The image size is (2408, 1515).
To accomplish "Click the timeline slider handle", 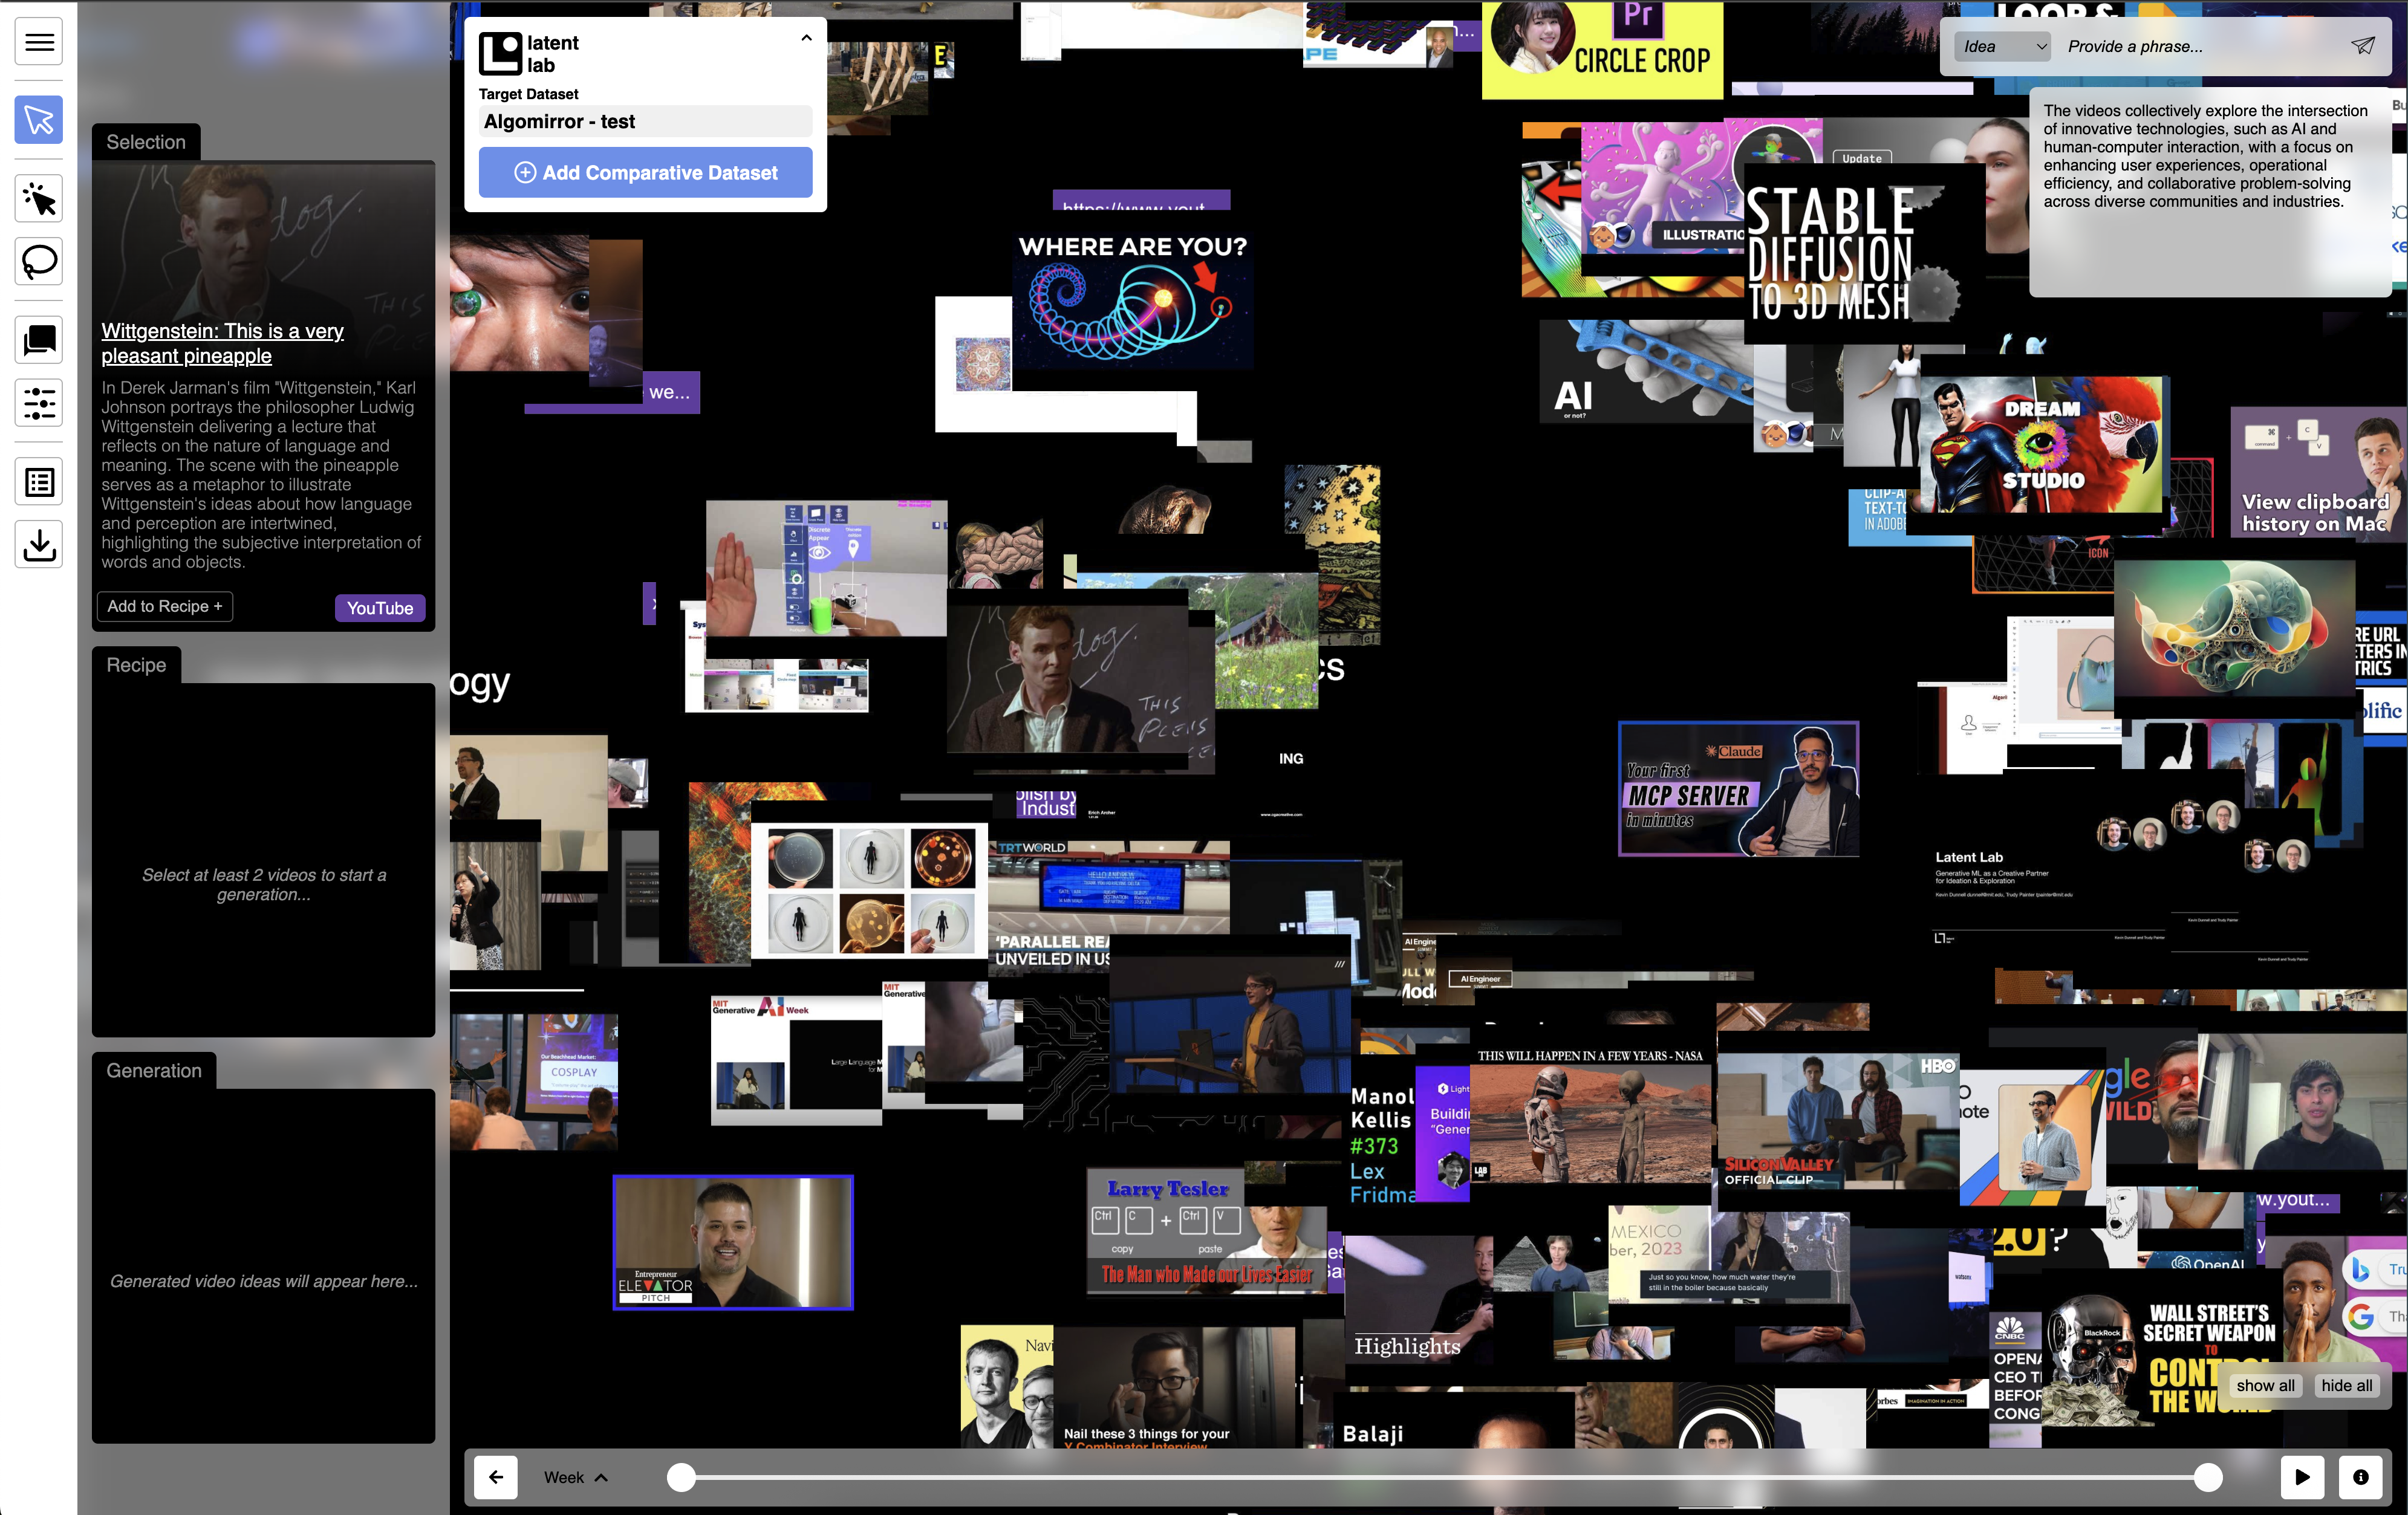I will click(x=682, y=1477).
